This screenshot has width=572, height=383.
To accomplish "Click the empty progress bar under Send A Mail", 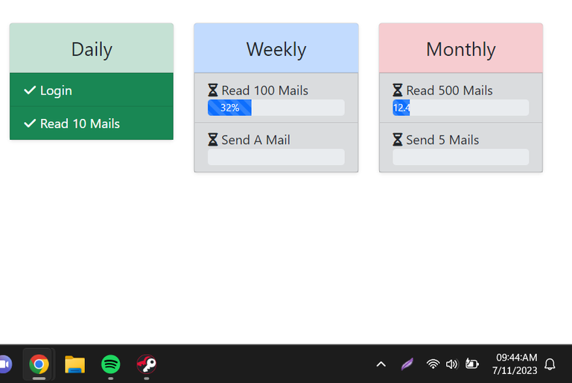I will [x=276, y=157].
